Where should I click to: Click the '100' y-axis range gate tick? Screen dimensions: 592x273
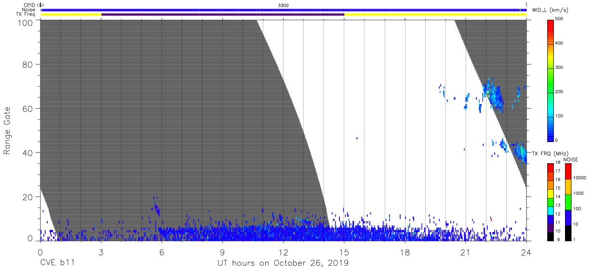26,23
